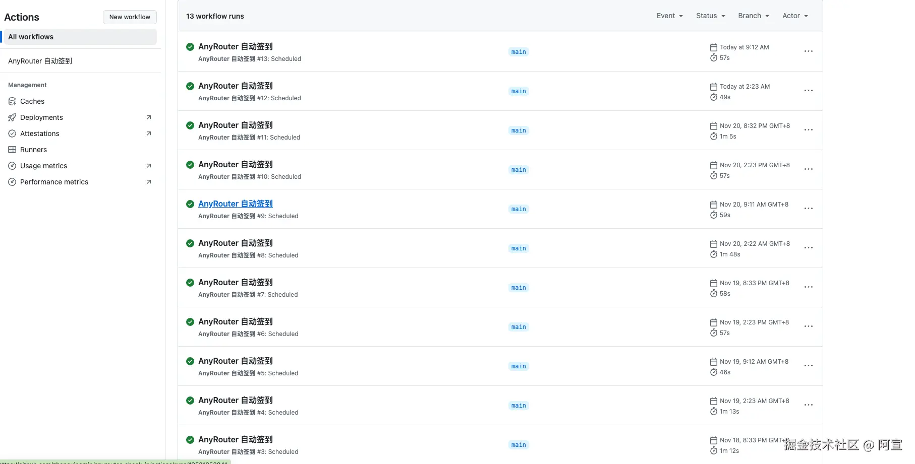Click the success check icon for run #7
Viewport: 915px width, 464px height.
[190, 283]
